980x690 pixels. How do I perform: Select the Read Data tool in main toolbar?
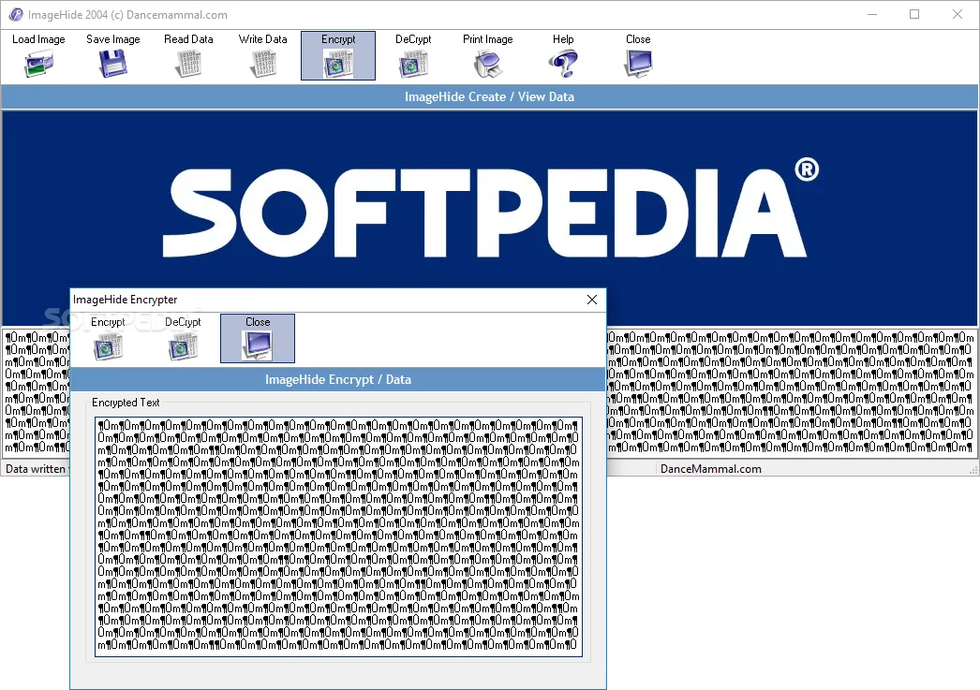pos(188,55)
